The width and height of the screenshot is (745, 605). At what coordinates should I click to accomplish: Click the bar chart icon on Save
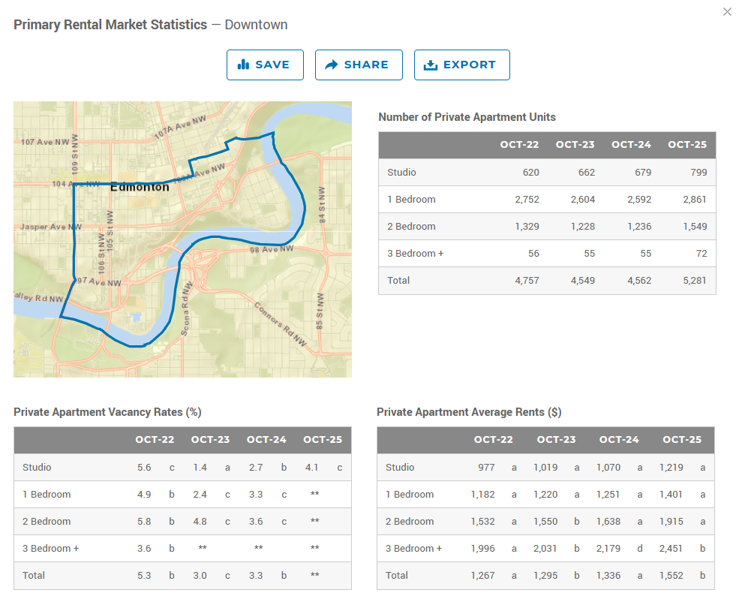click(x=243, y=65)
